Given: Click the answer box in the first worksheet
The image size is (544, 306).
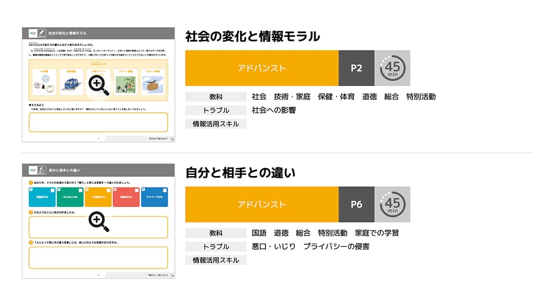Looking at the screenshot, I should 98,122.
